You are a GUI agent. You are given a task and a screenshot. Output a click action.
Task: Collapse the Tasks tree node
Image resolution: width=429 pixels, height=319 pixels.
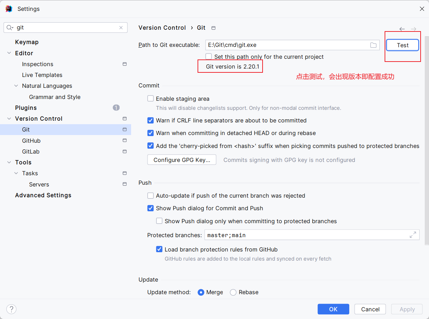[x=16, y=173]
